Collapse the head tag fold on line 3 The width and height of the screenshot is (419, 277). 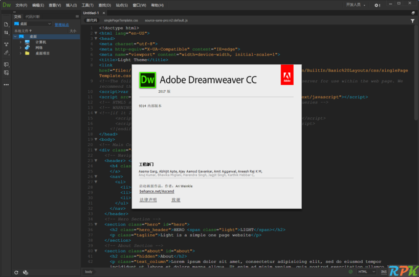tap(96, 39)
